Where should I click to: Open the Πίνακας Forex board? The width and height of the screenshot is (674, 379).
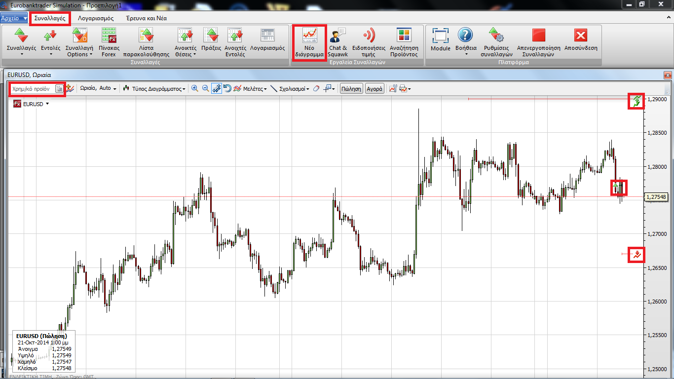click(x=109, y=42)
